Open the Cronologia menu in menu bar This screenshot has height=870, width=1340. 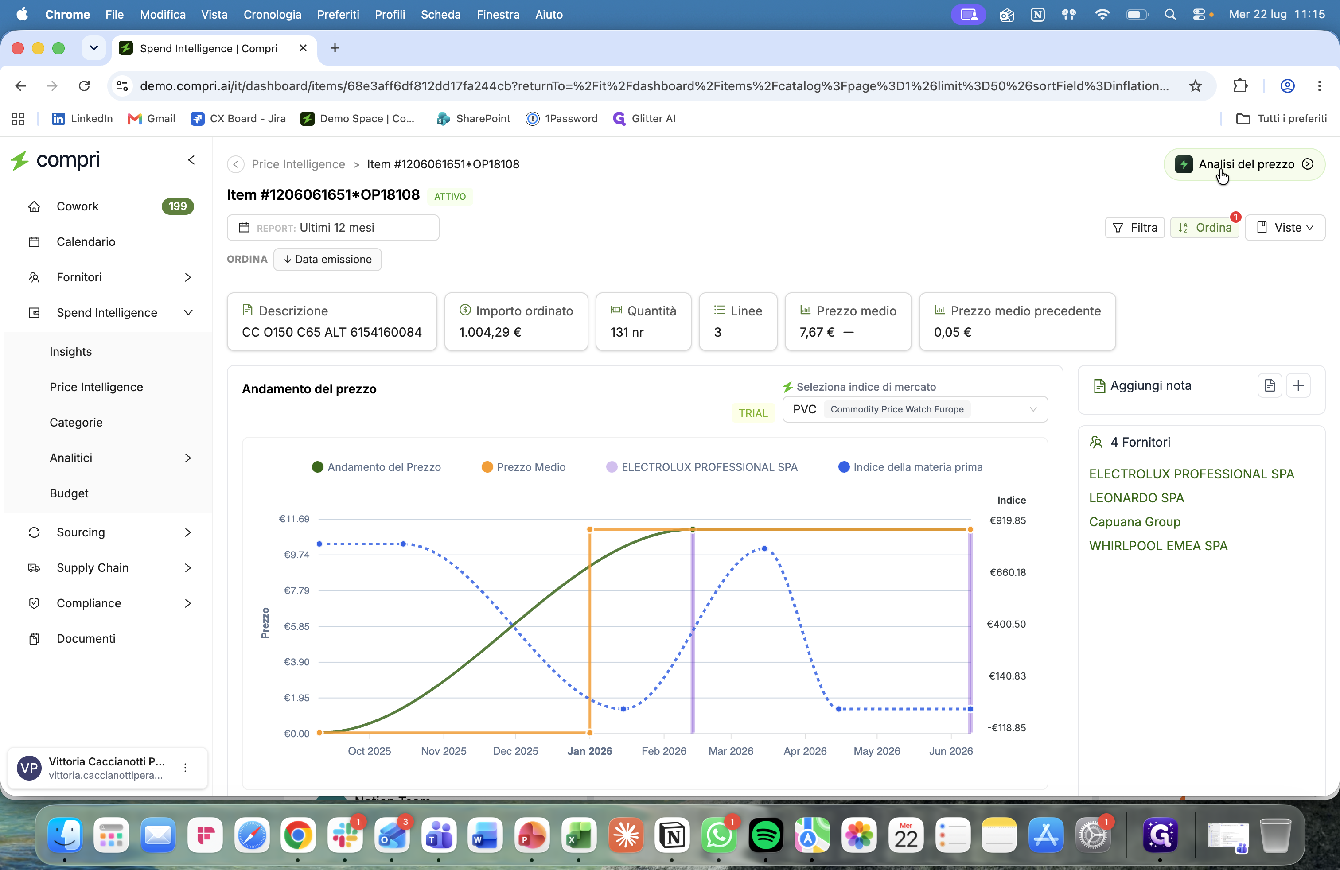273,15
